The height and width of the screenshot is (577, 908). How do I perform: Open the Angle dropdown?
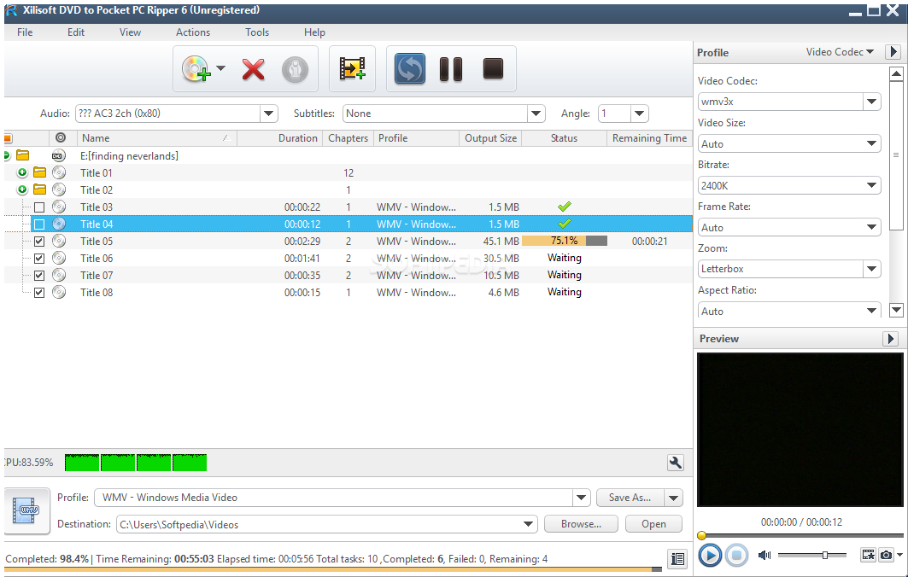click(x=639, y=114)
